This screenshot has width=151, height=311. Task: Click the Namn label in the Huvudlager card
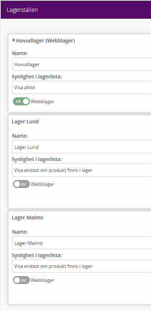19,53
